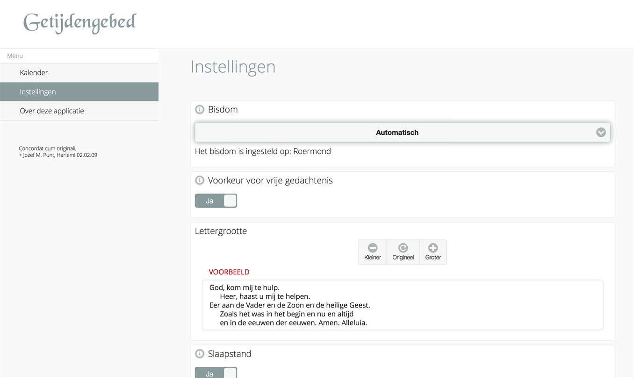
Task: Open Over deze applicatie menu item
Action: tap(52, 111)
